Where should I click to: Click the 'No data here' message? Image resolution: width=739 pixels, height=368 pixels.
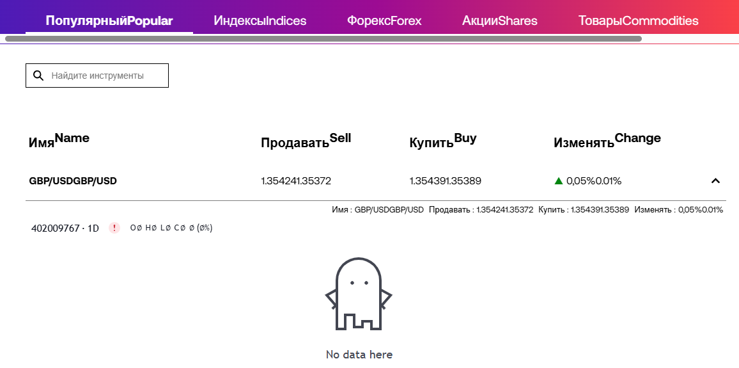(x=359, y=355)
